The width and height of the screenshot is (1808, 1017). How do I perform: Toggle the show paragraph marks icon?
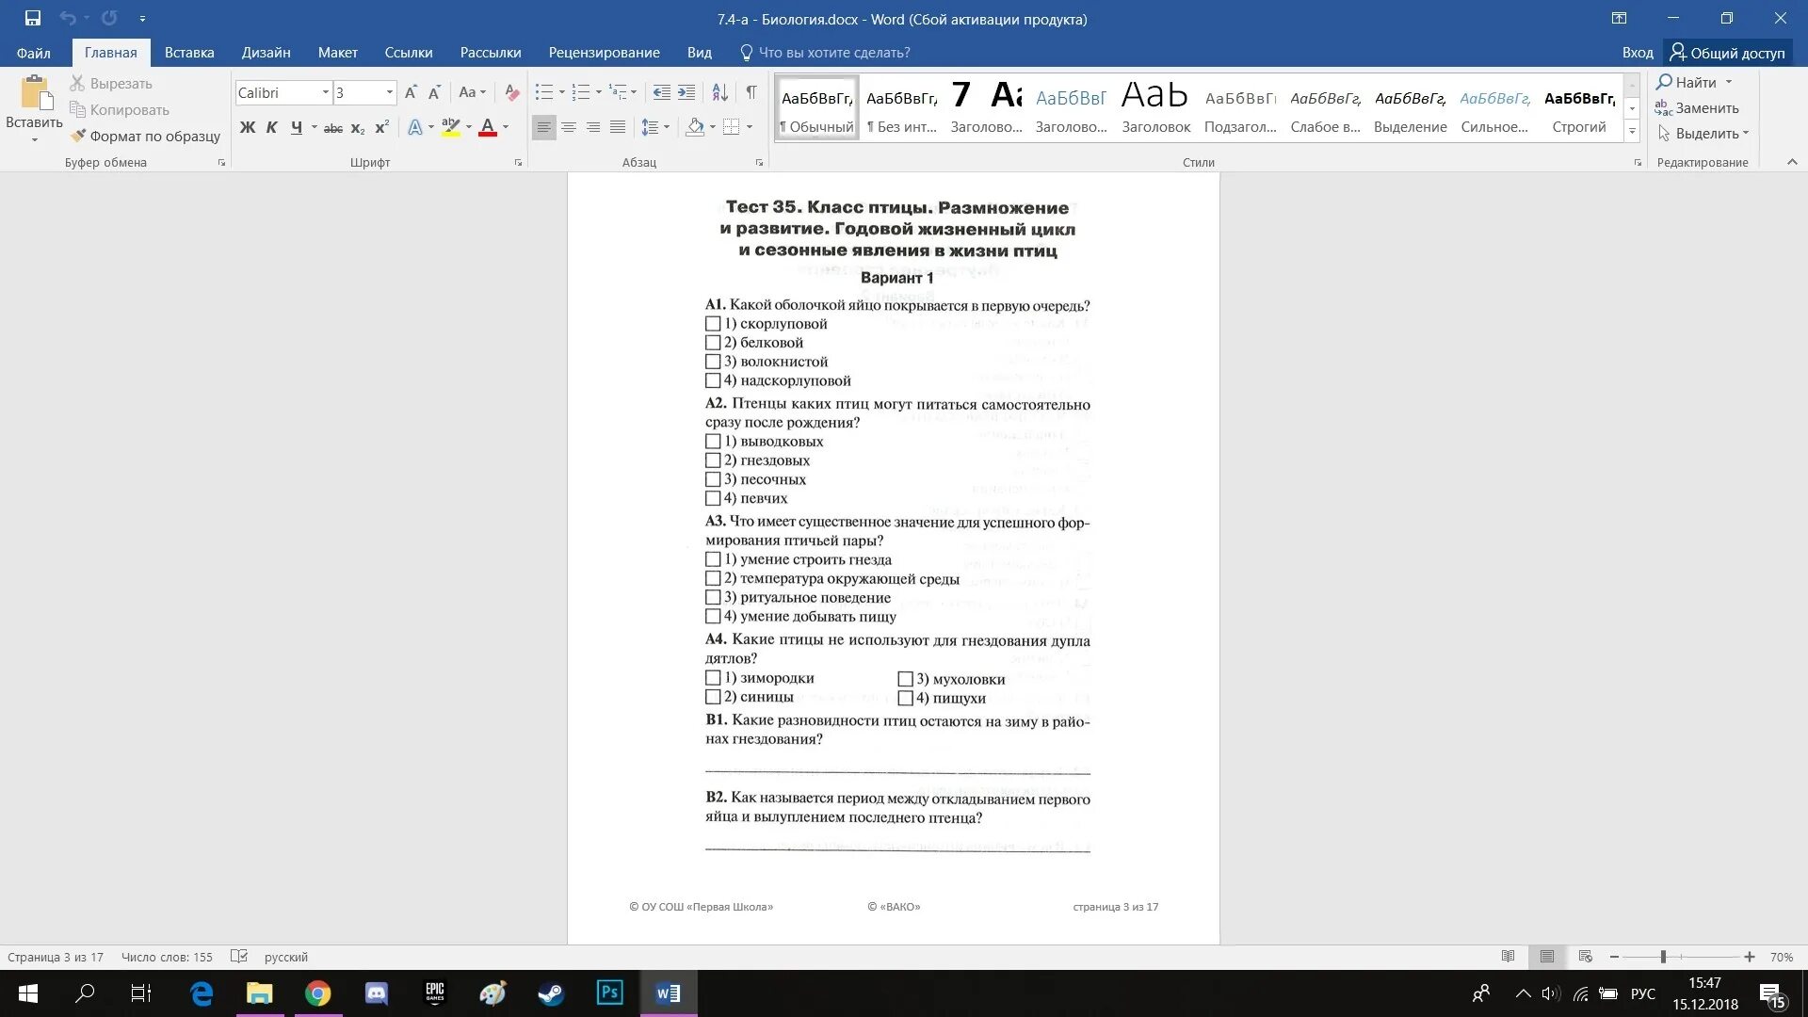751,92
